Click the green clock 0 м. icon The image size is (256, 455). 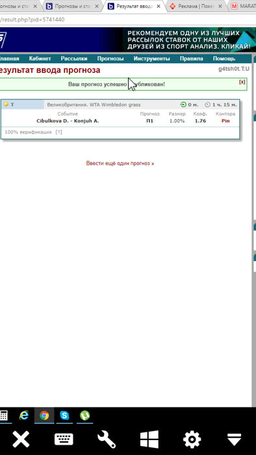183,105
